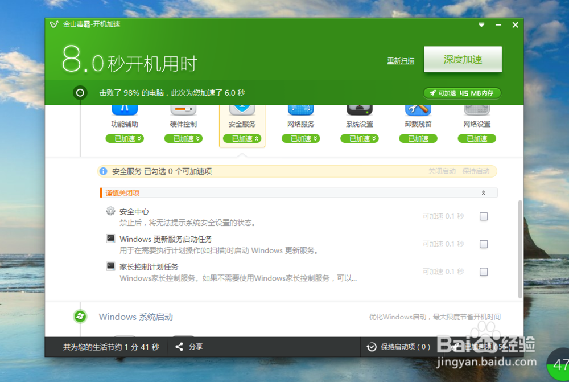Screen dimensions: 569x382
Task: Collapse the 谨慎关闭项 section
Action: pyautogui.click(x=483, y=193)
